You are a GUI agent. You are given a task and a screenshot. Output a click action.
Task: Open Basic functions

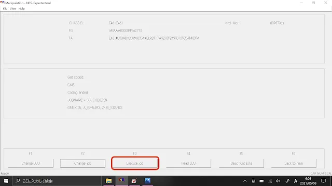(241, 163)
